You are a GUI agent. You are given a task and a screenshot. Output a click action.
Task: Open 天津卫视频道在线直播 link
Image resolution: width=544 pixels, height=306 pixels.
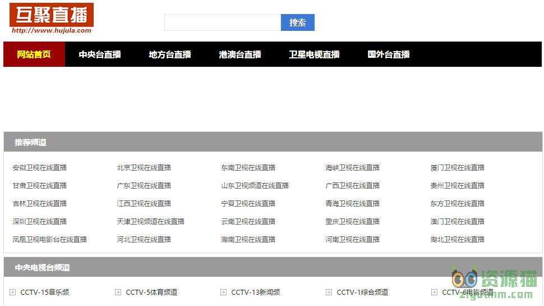pyautogui.click(x=150, y=222)
